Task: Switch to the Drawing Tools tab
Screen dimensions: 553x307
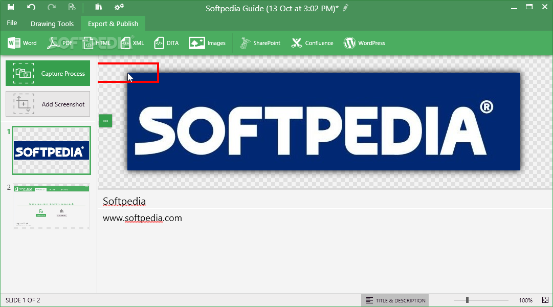Action: tap(52, 24)
